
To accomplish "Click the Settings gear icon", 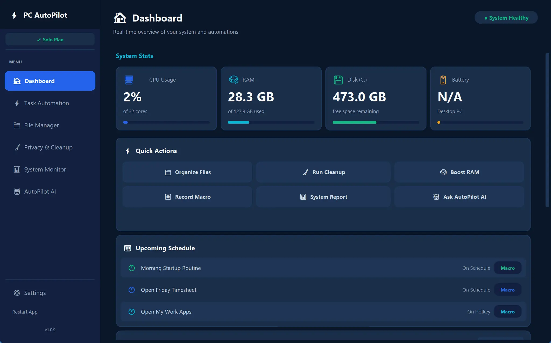I will 17,293.
